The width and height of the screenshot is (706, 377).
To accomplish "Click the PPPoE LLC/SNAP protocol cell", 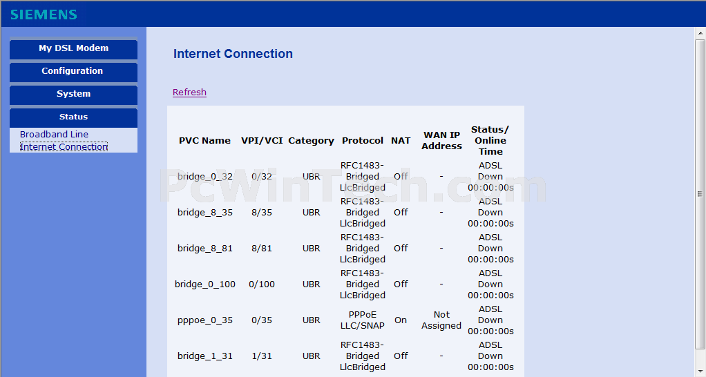I will coord(363,320).
